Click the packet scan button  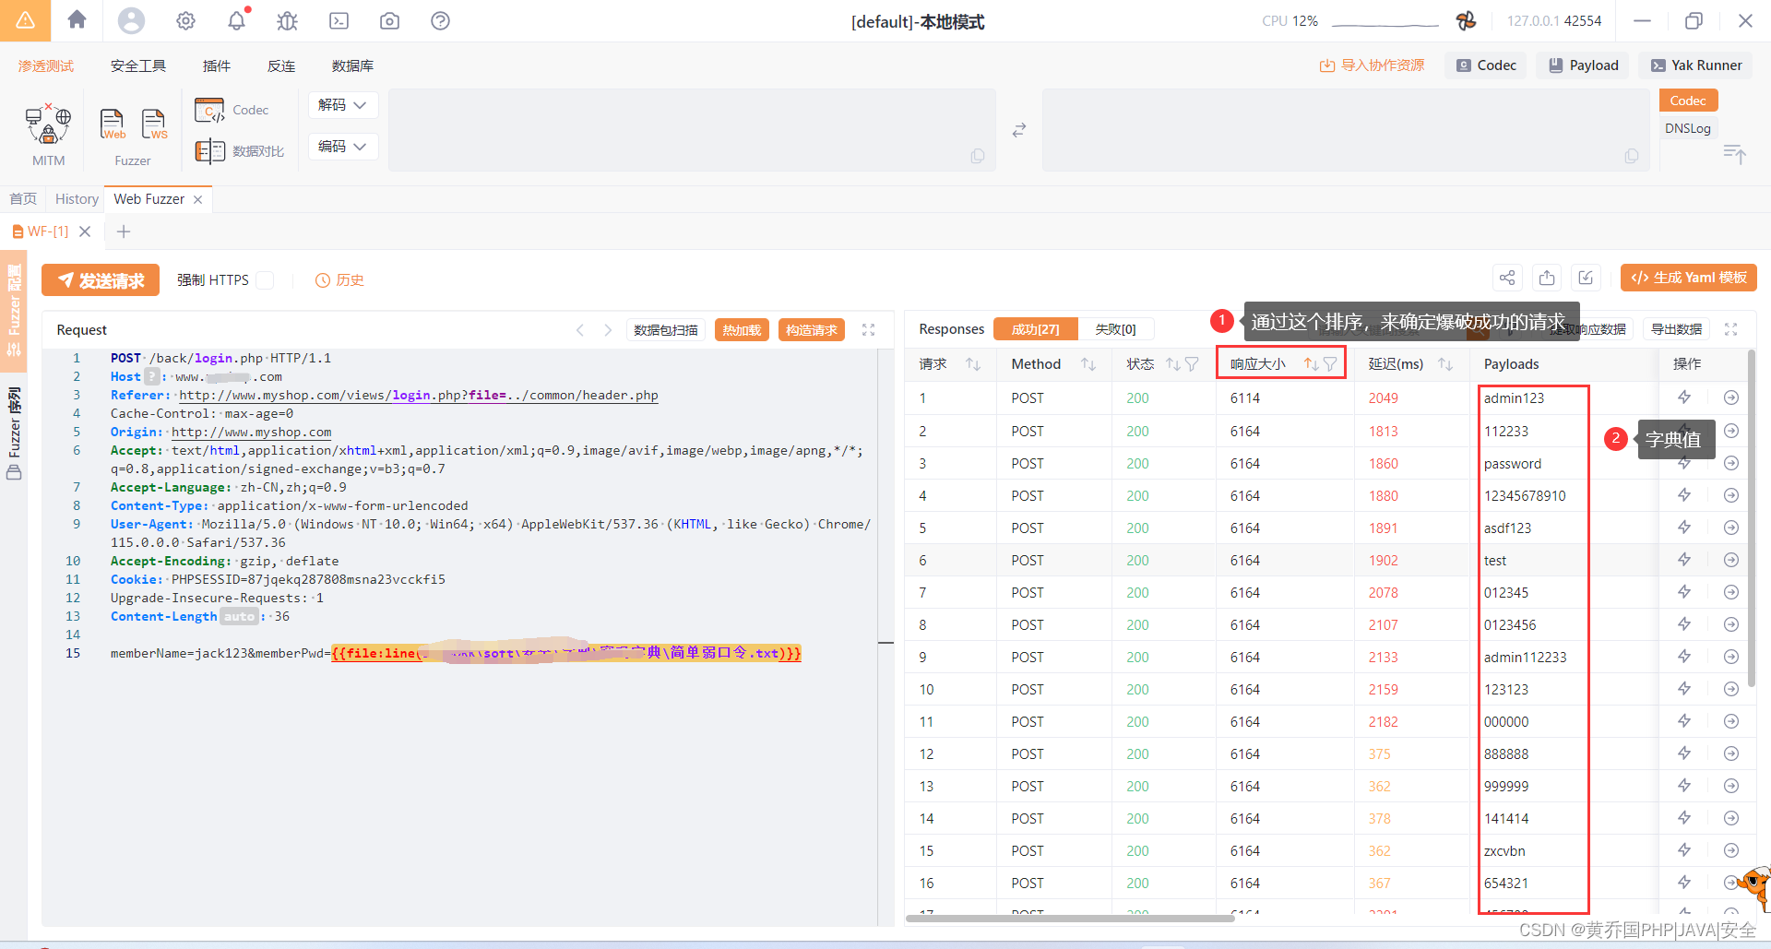pyautogui.click(x=666, y=330)
